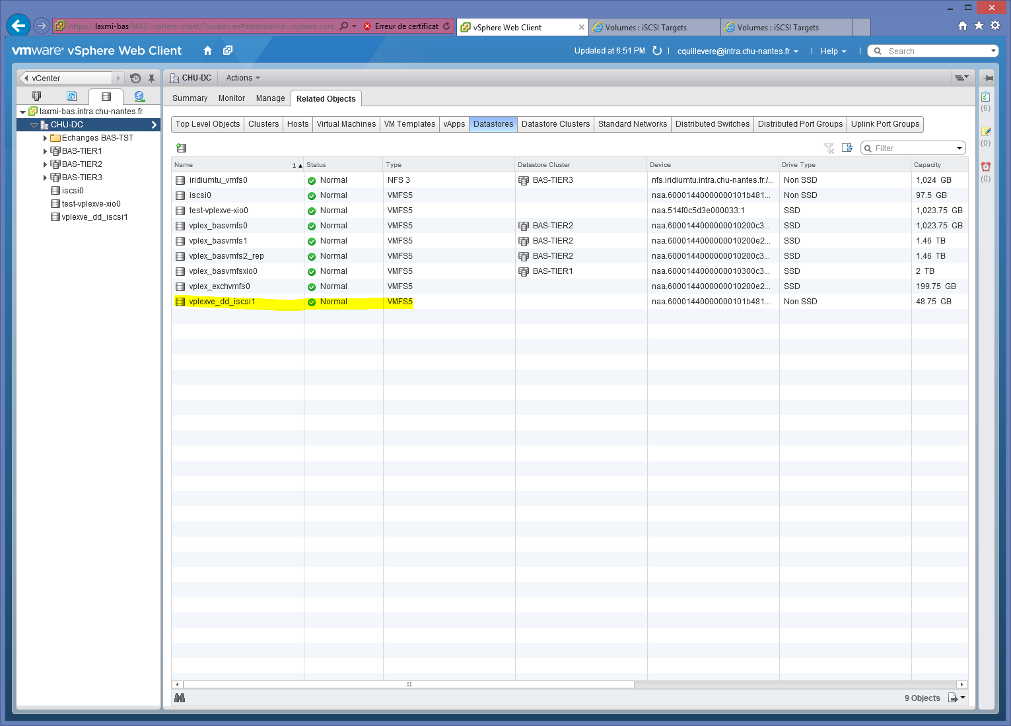1011x726 pixels.
Task: Select the Virtual Machines tab
Action: [x=346, y=124]
